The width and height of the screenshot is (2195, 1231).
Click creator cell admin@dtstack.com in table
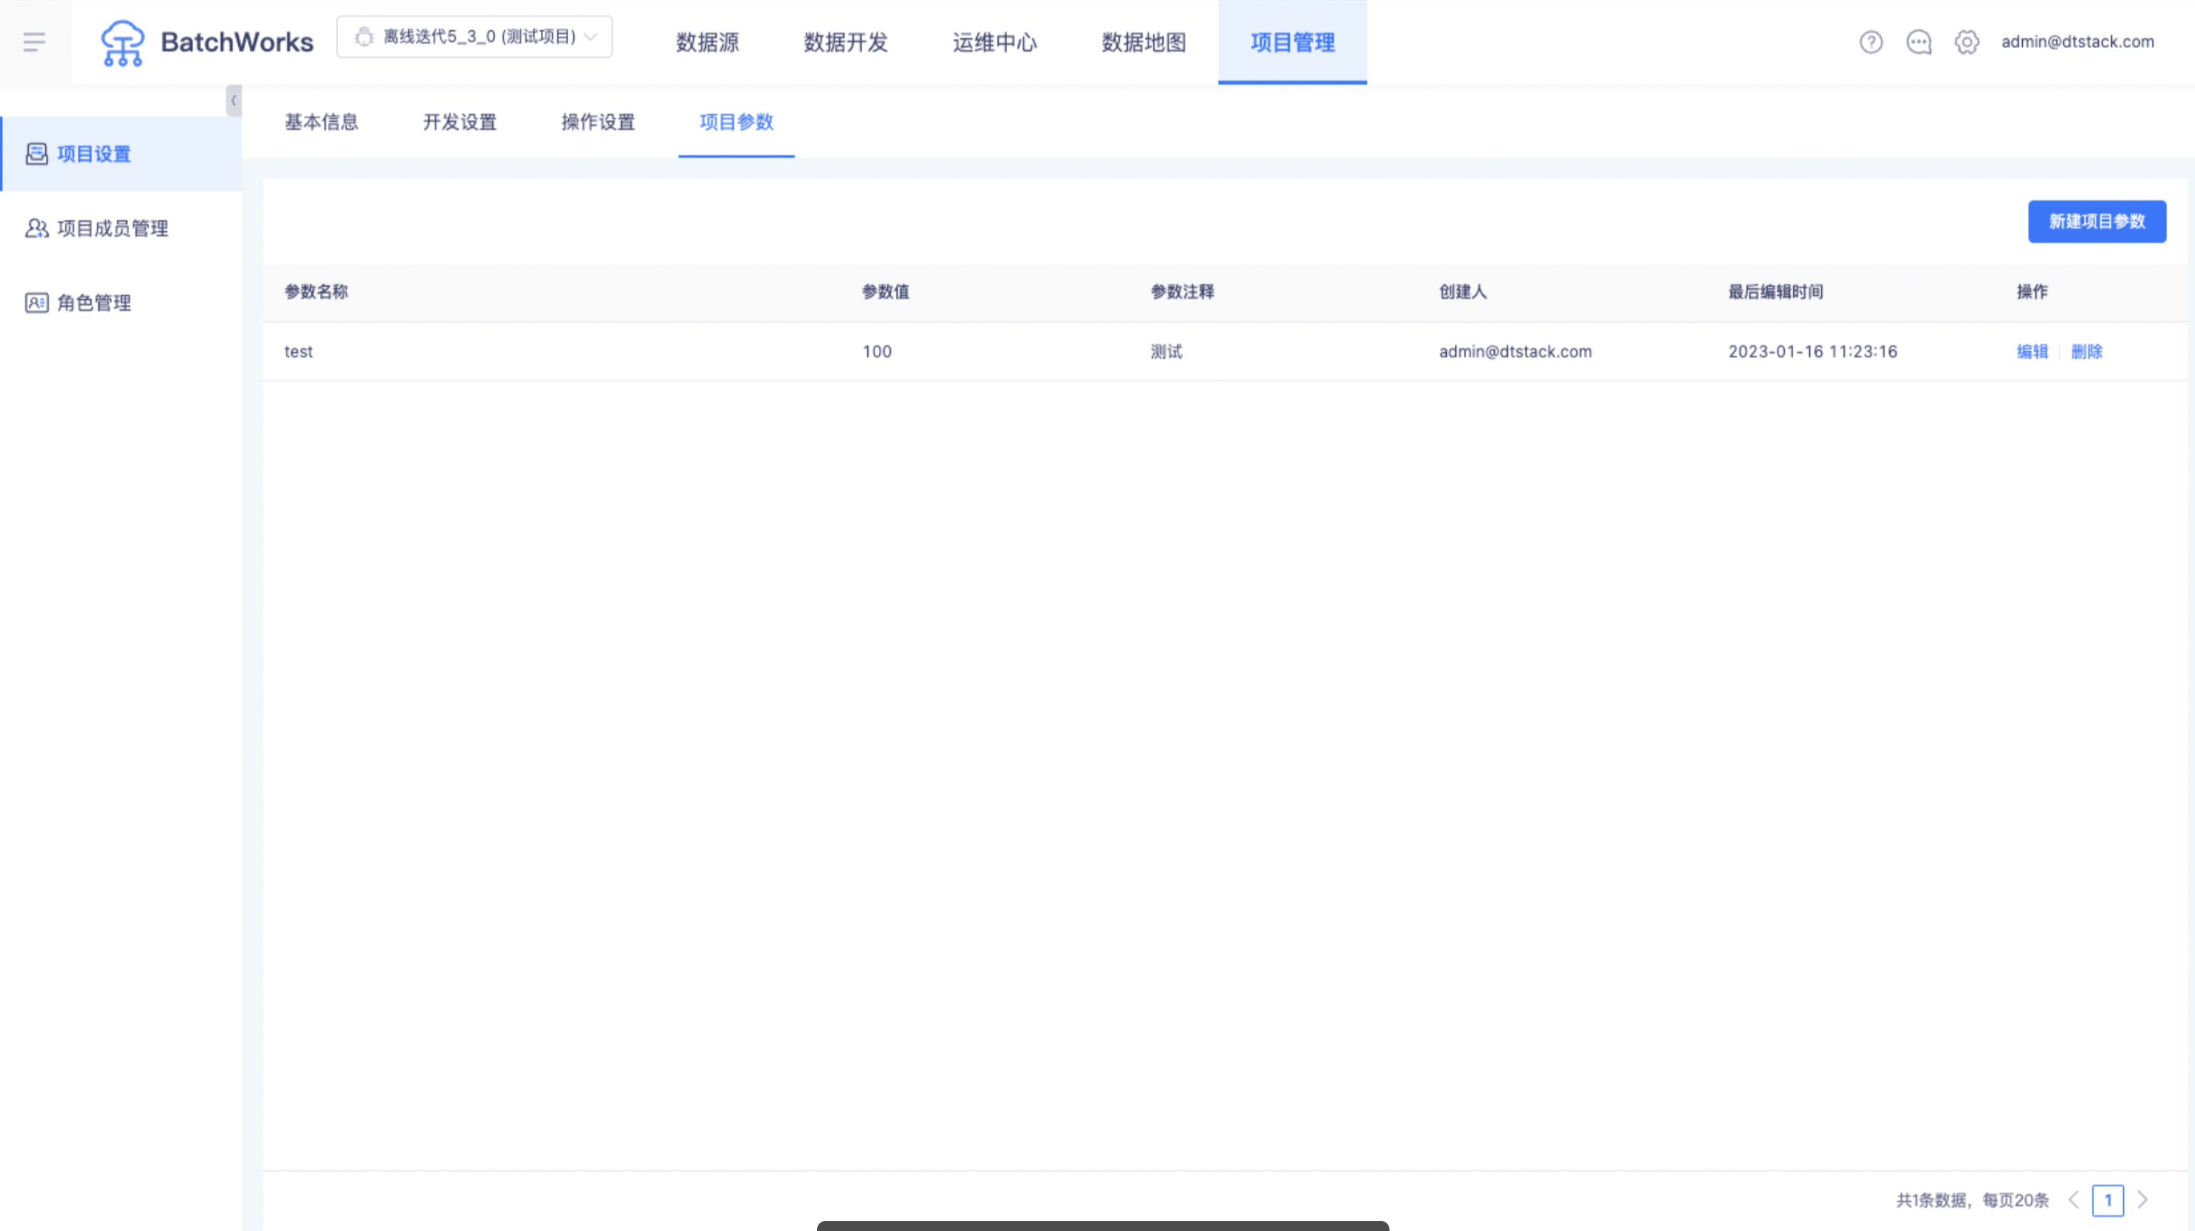click(1515, 352)
